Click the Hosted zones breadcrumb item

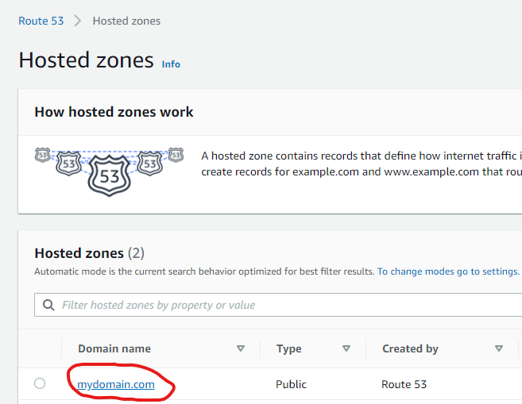[126, 21]
